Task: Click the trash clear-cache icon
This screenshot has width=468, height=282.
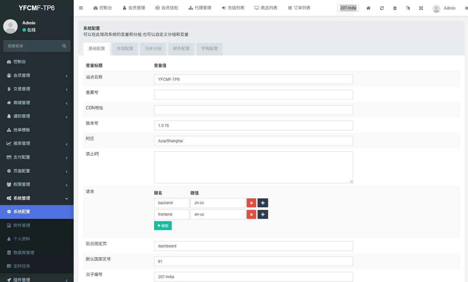Action: point(395,8)
